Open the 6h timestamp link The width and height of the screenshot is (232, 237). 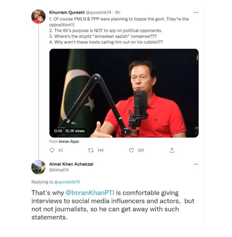point(118,12)
